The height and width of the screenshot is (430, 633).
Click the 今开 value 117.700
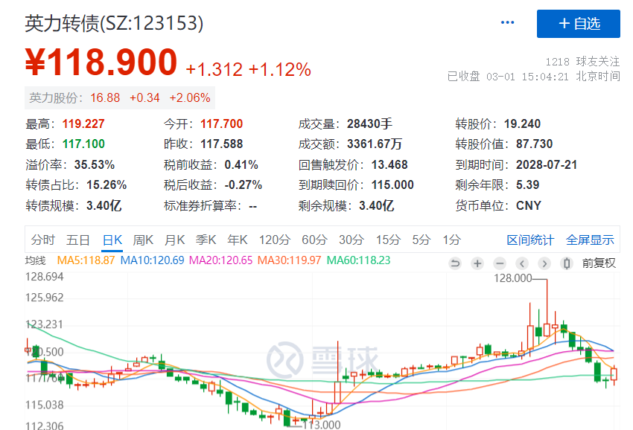(x=222, y=123)
